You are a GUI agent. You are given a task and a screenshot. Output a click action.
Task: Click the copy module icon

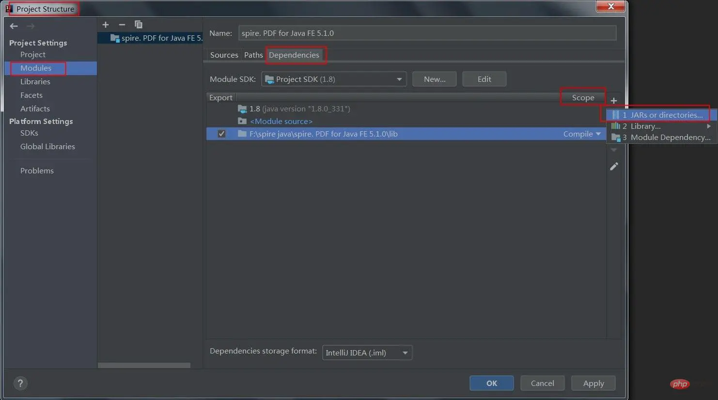139,25
